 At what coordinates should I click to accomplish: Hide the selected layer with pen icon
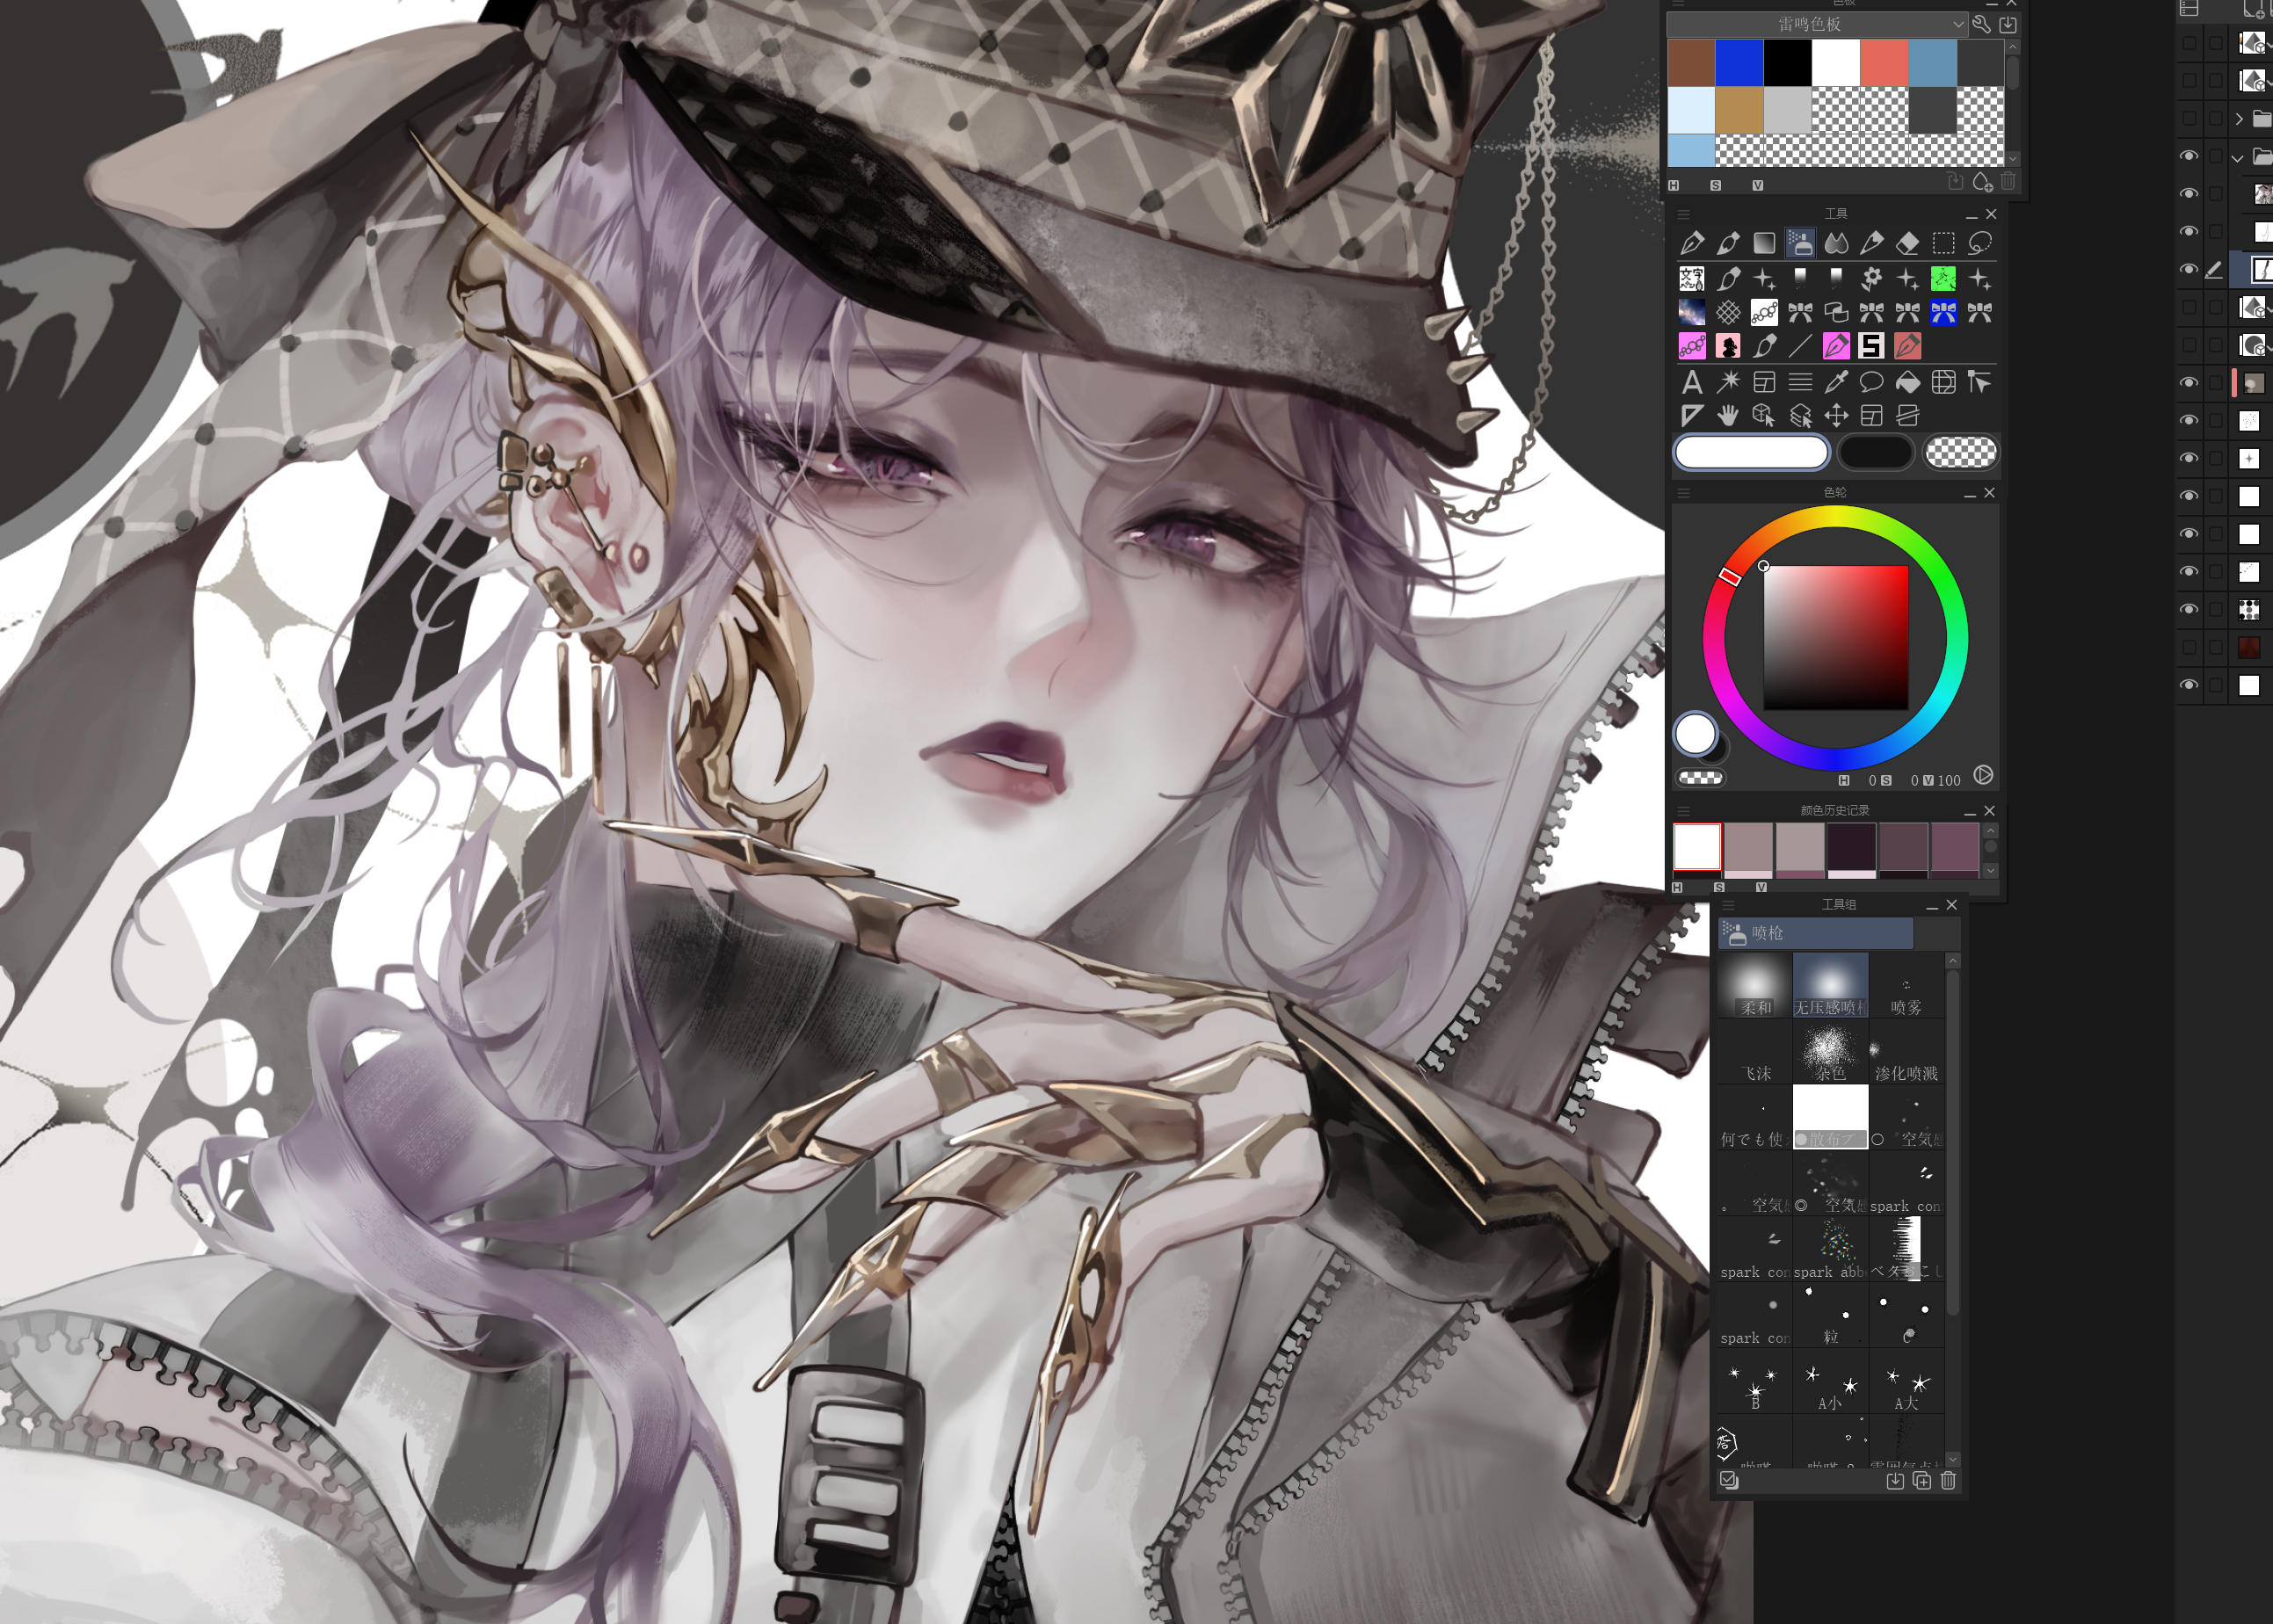(2189, 270)
